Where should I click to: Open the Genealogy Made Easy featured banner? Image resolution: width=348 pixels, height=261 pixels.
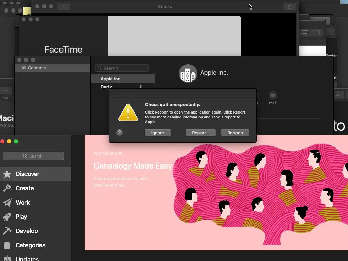pyautogui.click(x=216, y=193)
